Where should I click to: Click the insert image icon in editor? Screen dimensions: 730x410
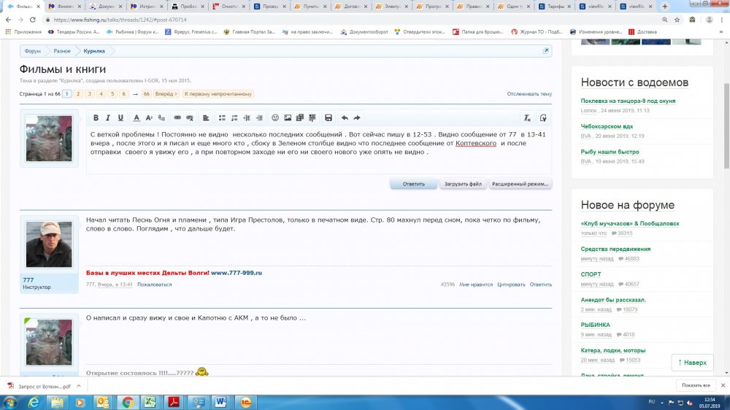(x=288, y=117)
